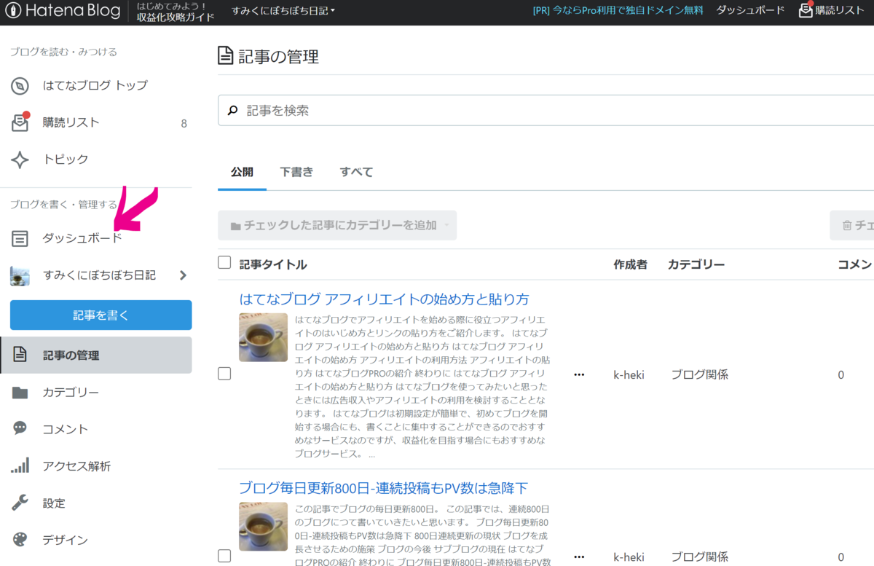The height and width of the screenshot is (566, 874).
Task: Click the Topics star icon
Action: pos(20,159)
